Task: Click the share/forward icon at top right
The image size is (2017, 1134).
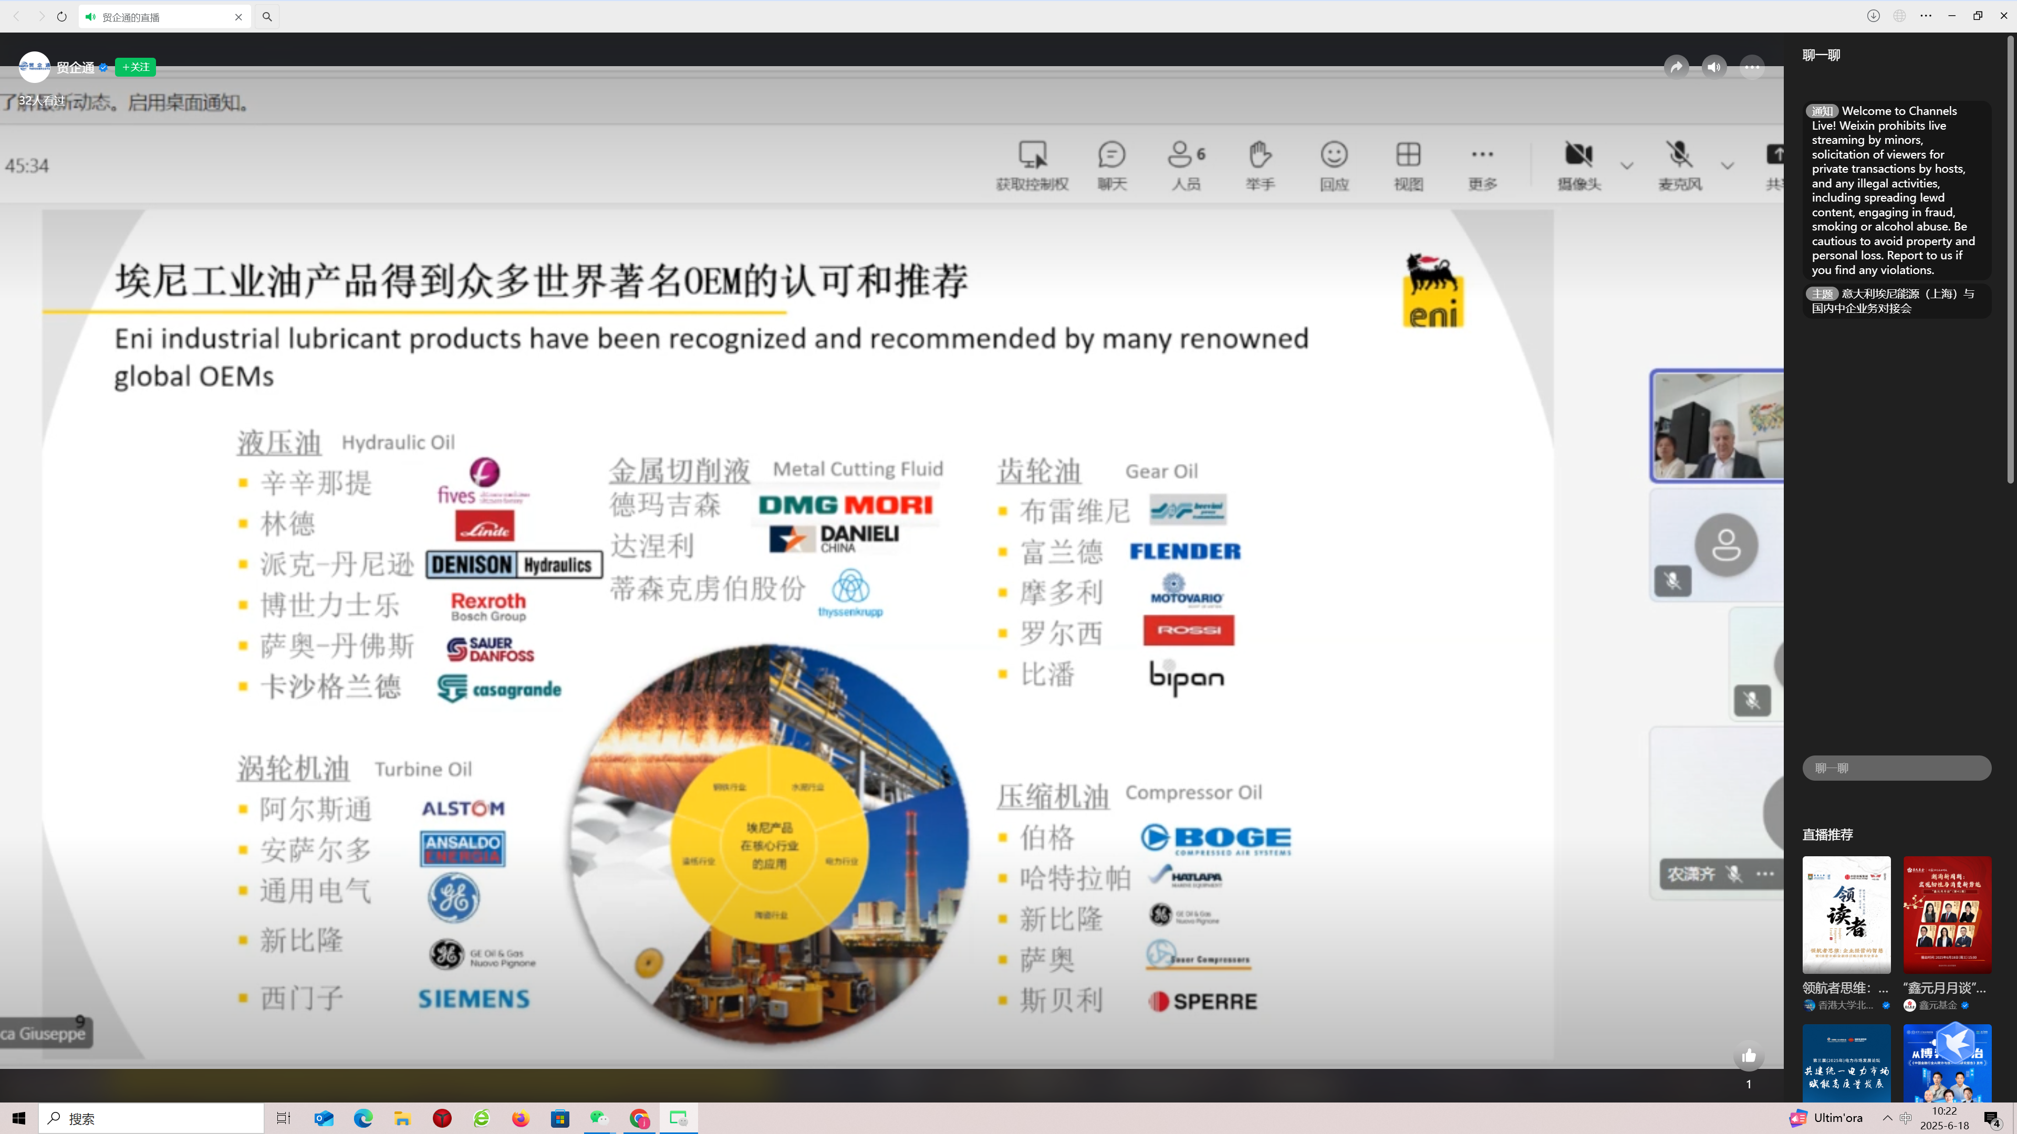Action: pos(1676,67)
